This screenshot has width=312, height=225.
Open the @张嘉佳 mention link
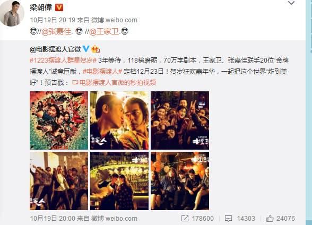[56, 31]
